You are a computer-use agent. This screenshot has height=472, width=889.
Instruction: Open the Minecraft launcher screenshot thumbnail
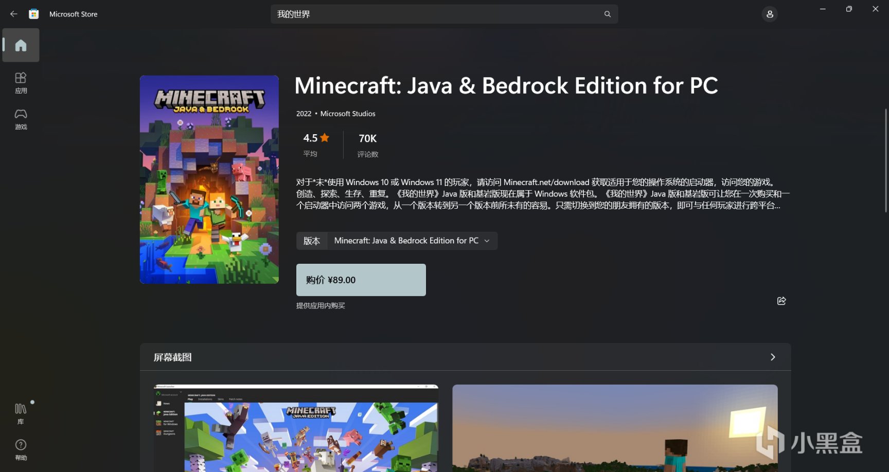[296, 428]
